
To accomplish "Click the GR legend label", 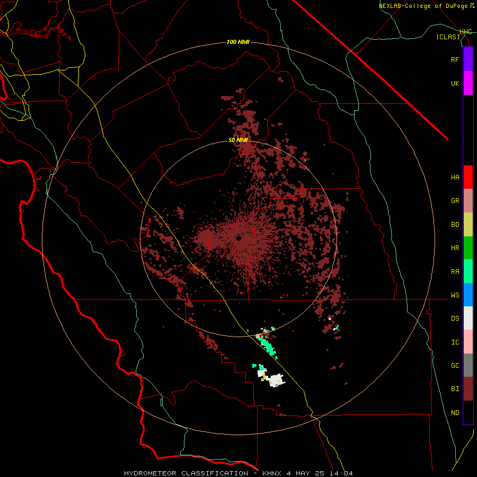I will (455, 201).
